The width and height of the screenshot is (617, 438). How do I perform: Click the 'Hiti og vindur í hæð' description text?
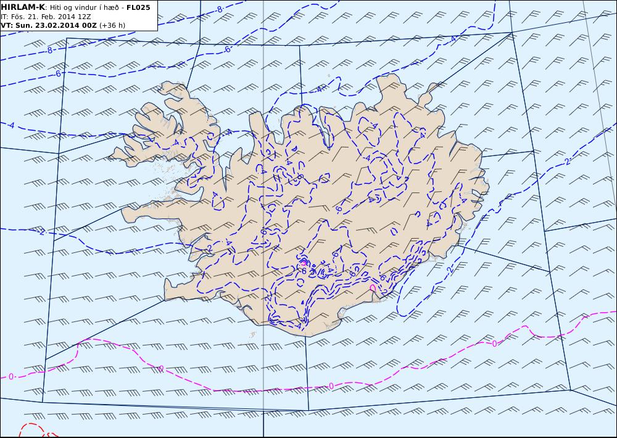[85, 7]
